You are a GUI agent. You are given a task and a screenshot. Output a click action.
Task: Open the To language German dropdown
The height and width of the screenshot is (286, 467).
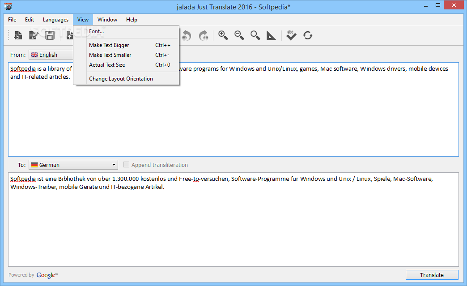click(x=73, y=165)
